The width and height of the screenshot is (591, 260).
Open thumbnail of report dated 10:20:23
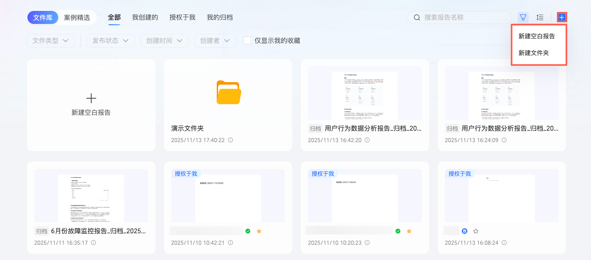(365, 195)
